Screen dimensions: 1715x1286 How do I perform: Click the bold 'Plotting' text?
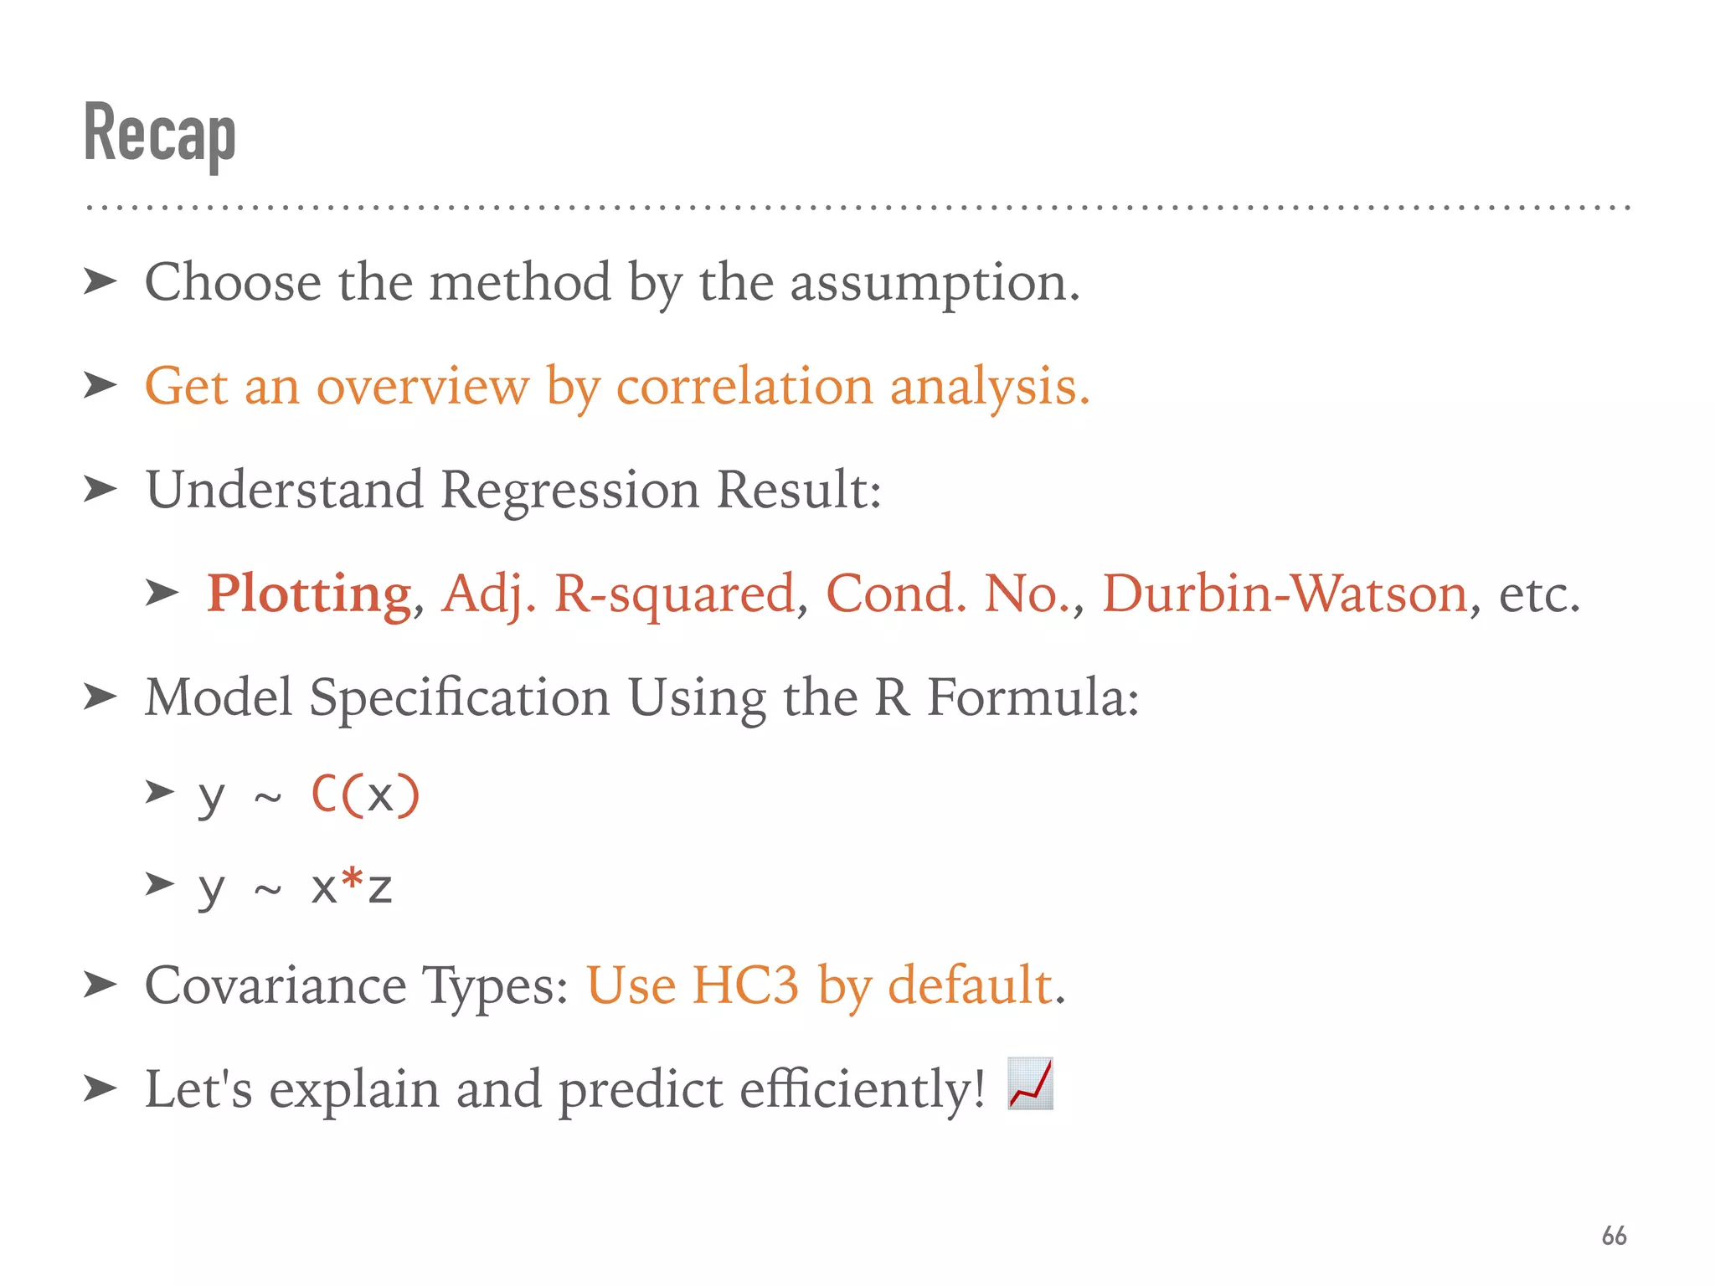tap(308, 594)
